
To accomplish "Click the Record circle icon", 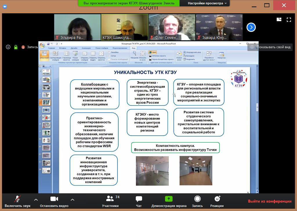I will coord(197,199).
